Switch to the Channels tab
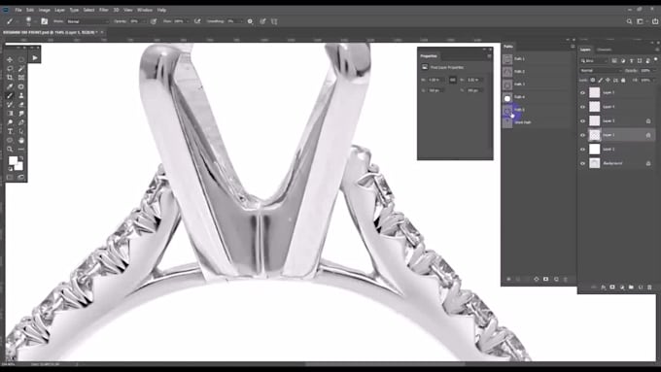 click(x=604, y=50)
